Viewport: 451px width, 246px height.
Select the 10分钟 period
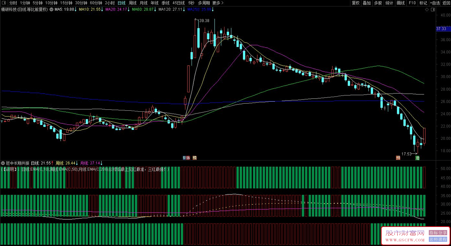coord(51,3)
